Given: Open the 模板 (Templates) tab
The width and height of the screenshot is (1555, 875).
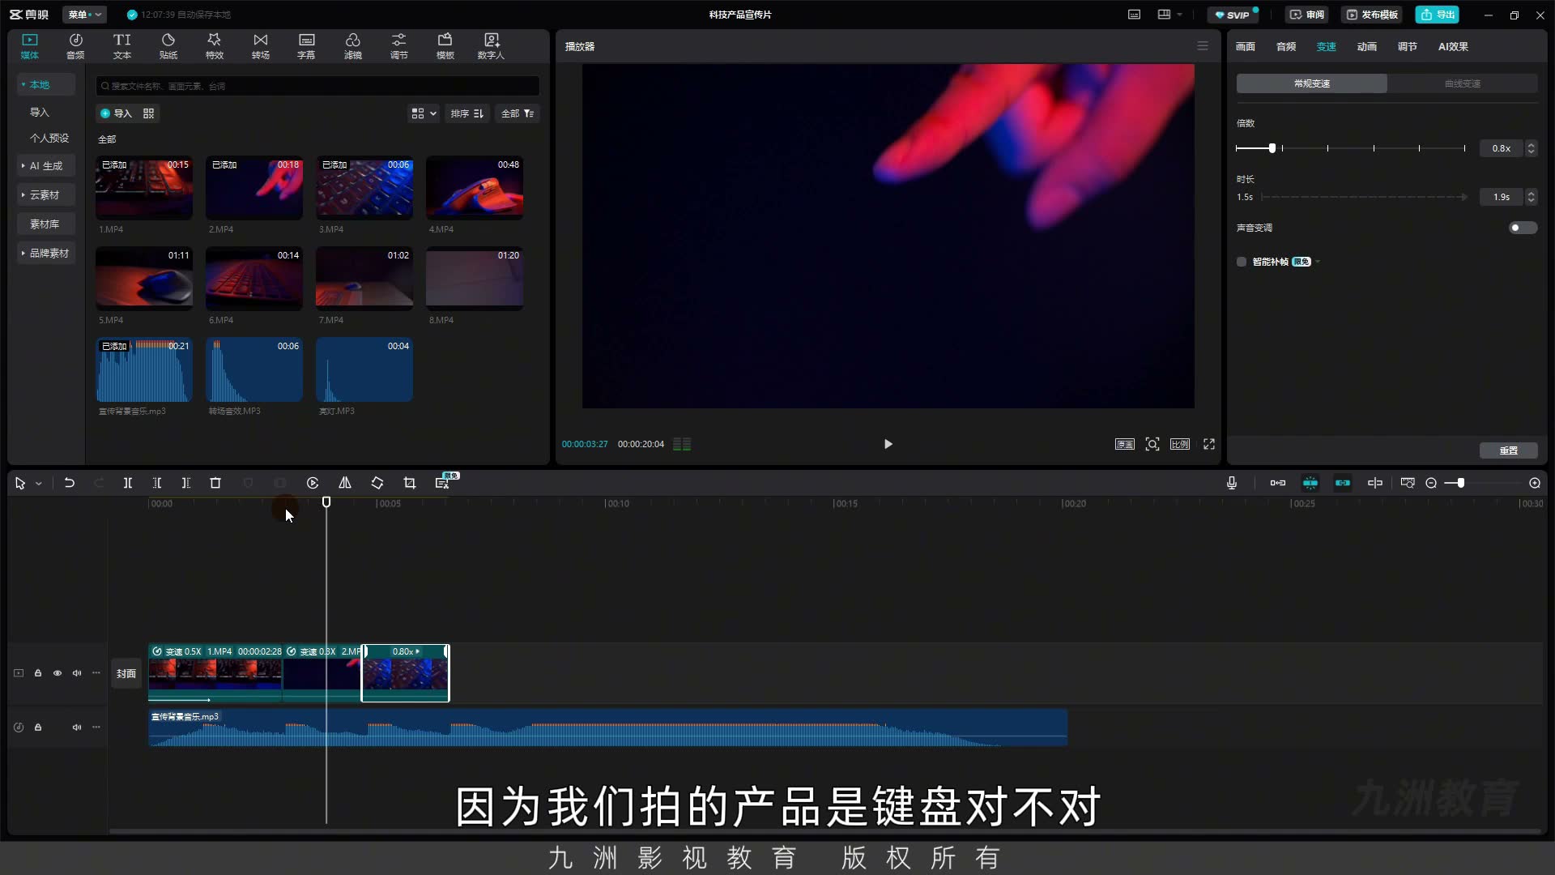Looking at the screenshot, I should (x=445, y=46).
